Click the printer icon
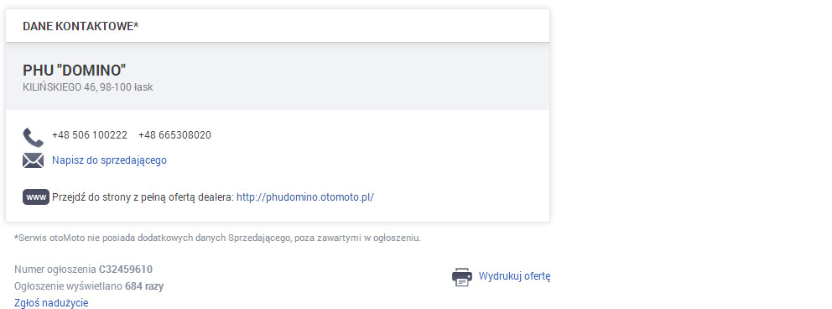Viewport: 832px width, 309px height. 461,276
